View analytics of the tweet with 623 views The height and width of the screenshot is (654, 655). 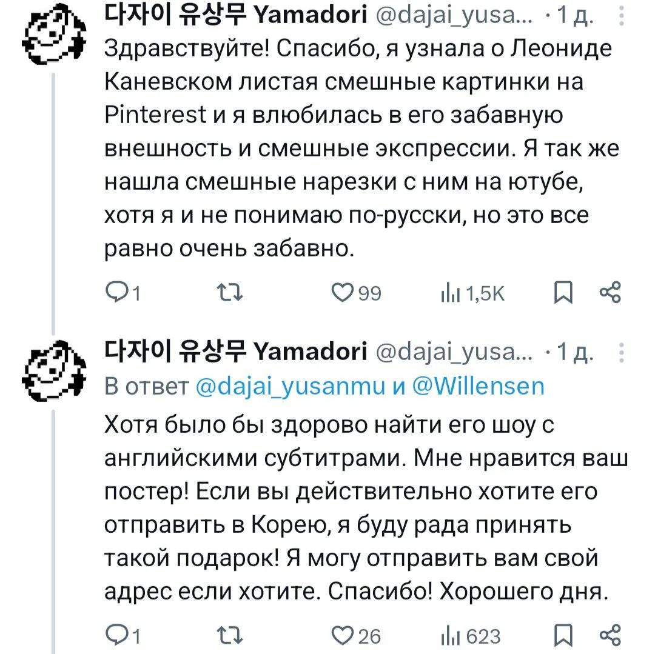(x=471, y=635)
